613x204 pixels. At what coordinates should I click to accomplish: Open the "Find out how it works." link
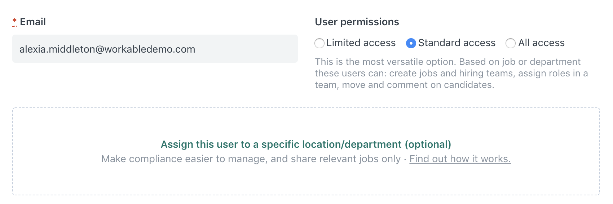[460, 159]
